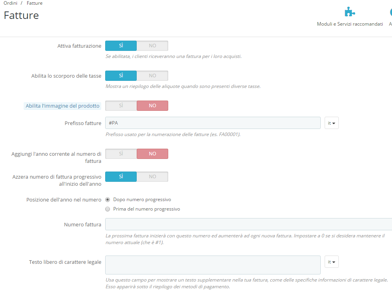Click the highlighted Abilita l'immagine del prodotto label
Viewport: 392px width, 293px height.
[x=62, y=106]
